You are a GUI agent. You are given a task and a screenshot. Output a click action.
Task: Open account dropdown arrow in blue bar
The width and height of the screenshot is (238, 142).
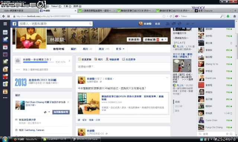tap(193, 24)
